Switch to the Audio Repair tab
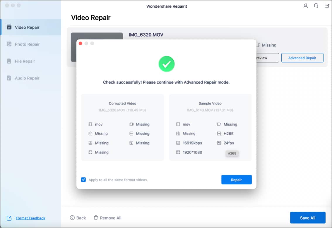Image resolution: width=332 pixels, height=228 pixels. pyautogui.click(x=27, y=78)
